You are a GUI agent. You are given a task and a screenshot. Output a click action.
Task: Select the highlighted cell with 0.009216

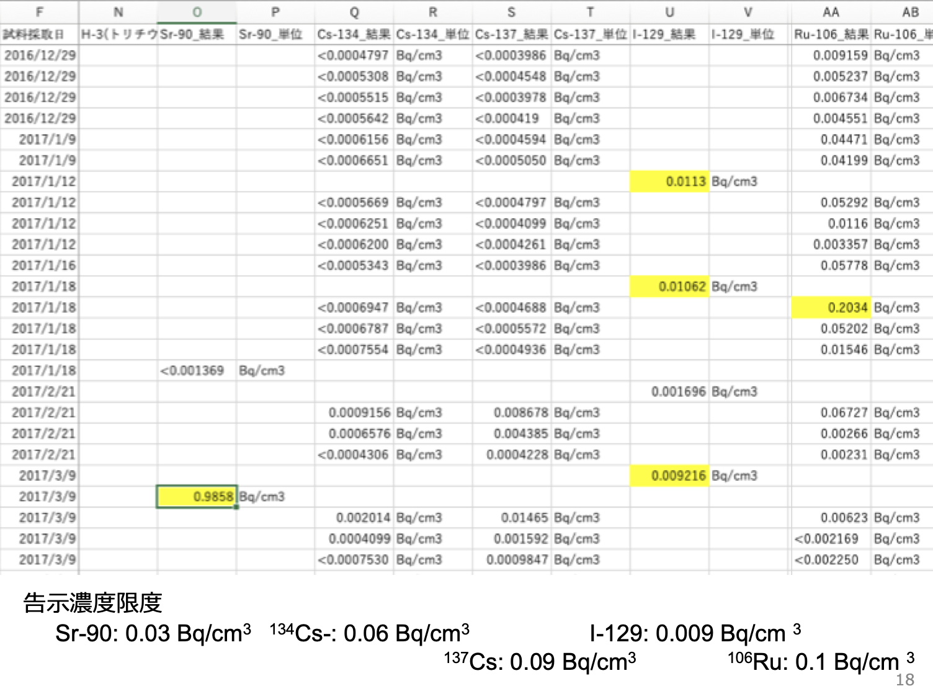pyautogui.click(x=669, y=476)
